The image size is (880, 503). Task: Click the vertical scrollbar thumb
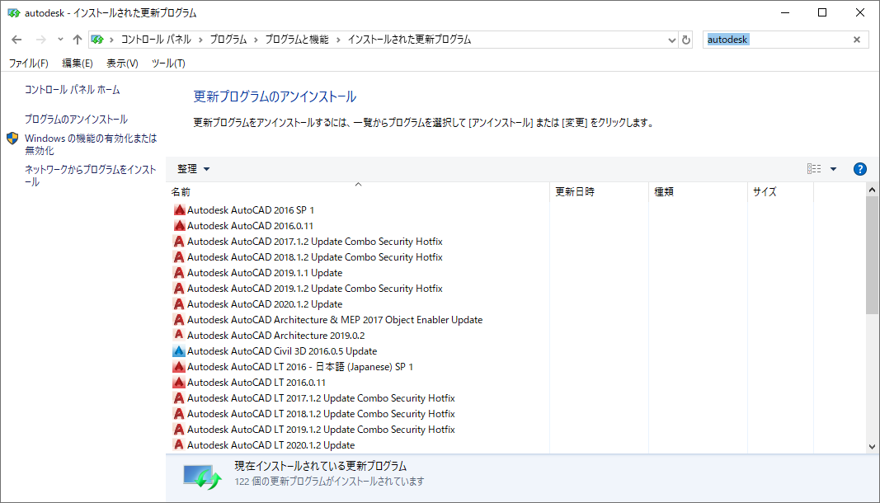(872, 256)
